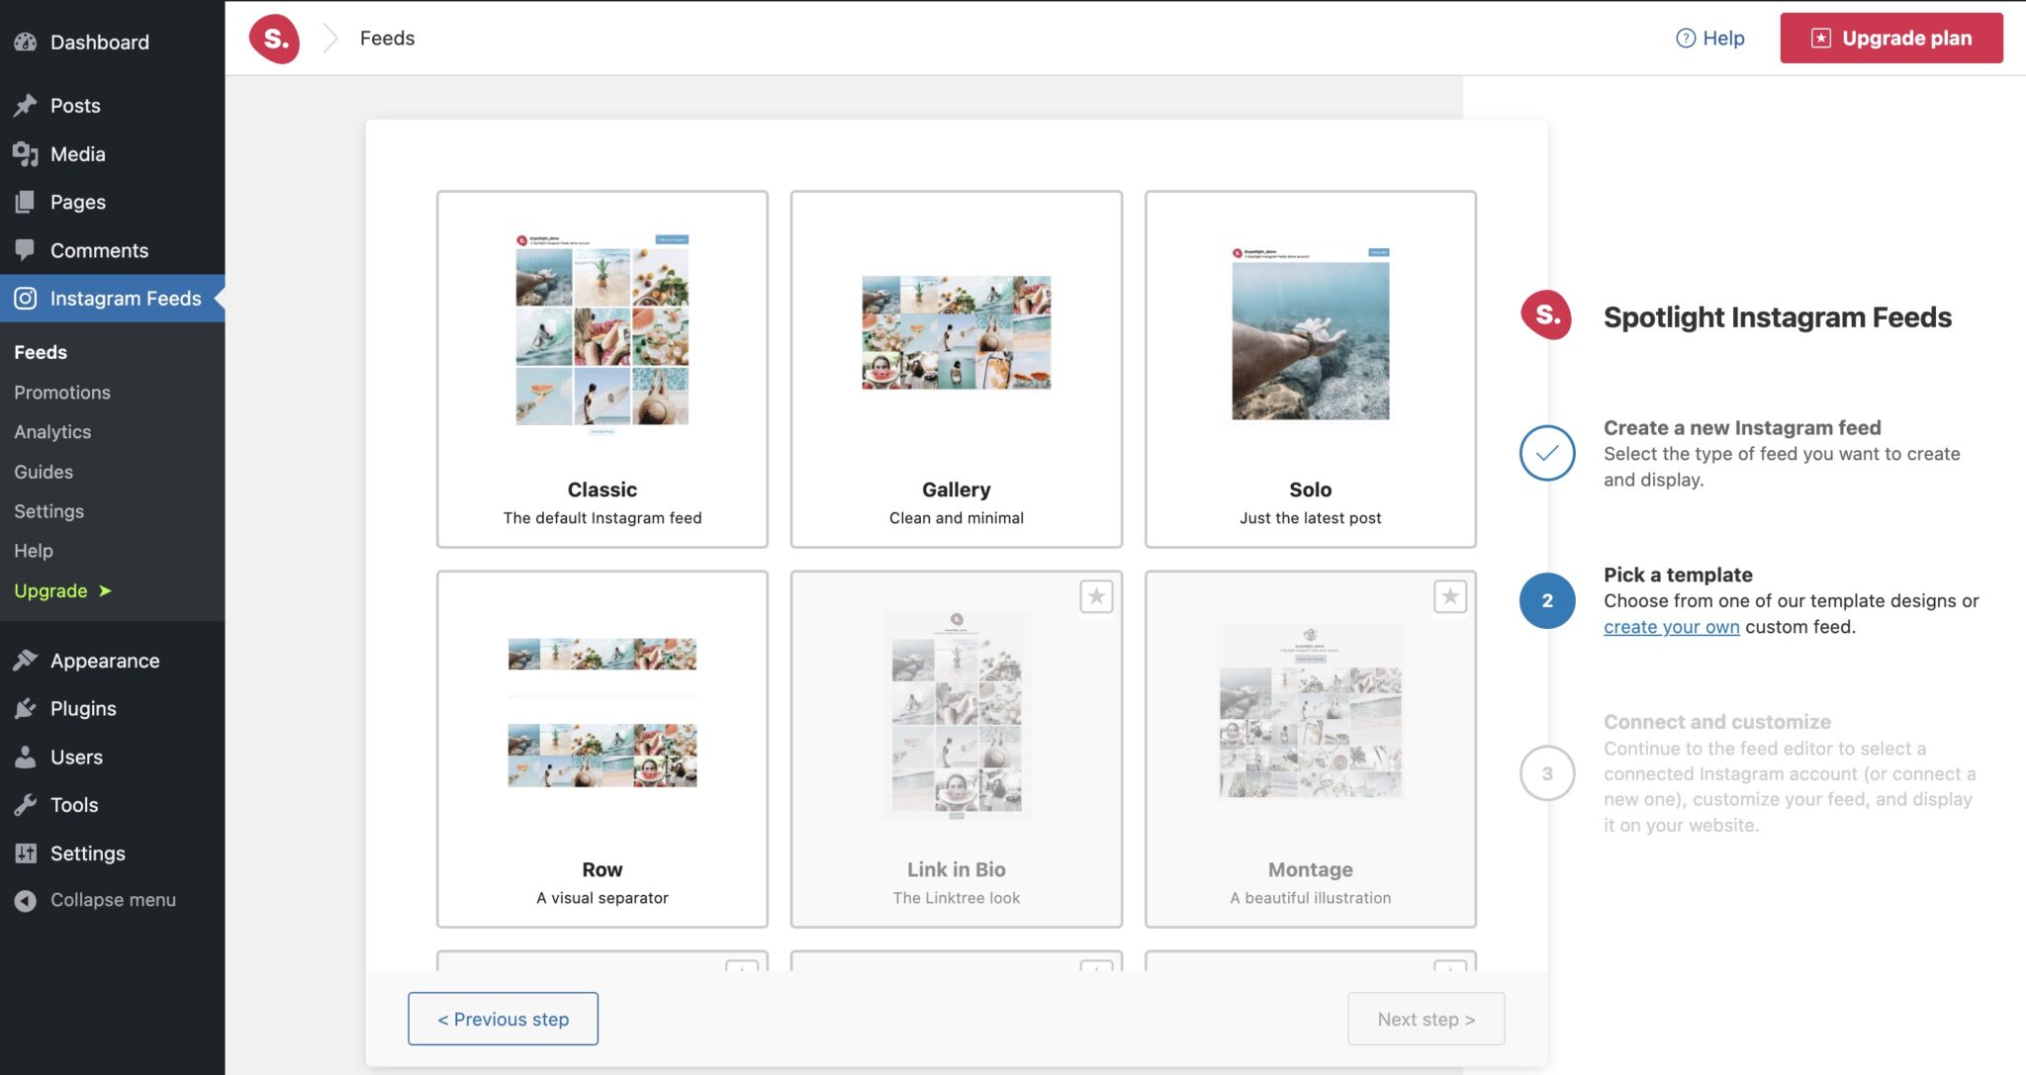Choose the Link in Bio template preview

957,715
